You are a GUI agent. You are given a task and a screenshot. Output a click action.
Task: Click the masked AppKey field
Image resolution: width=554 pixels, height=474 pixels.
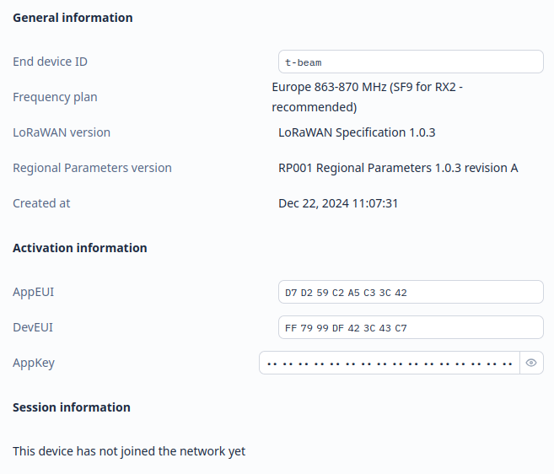pos(390,363)
